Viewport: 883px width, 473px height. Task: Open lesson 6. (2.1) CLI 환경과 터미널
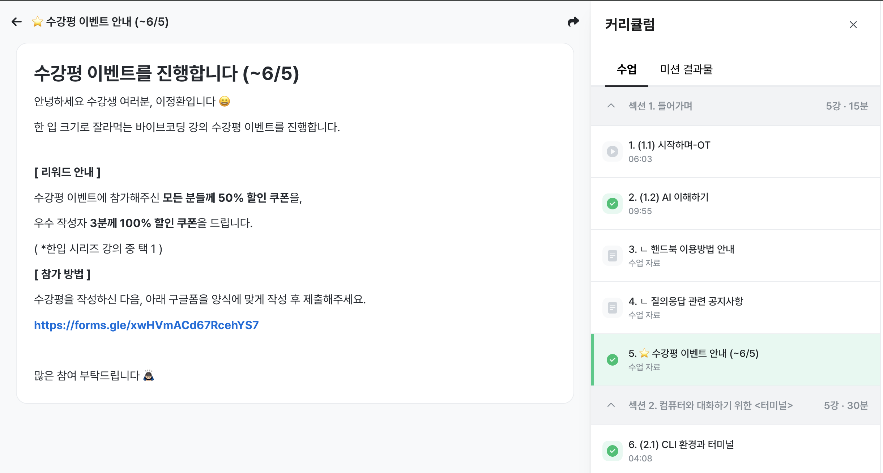(735, 449)
